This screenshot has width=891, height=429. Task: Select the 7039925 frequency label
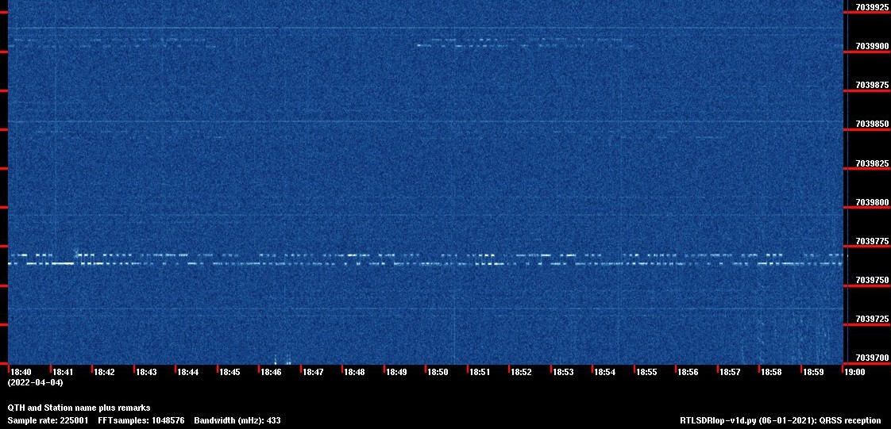tap(872, 7)
